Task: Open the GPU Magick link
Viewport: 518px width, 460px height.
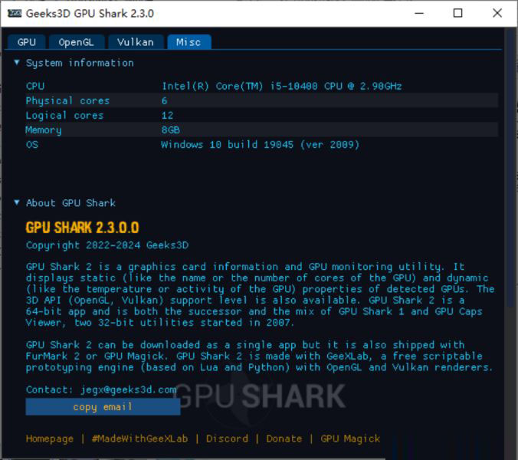Action: tap(350, 439)
